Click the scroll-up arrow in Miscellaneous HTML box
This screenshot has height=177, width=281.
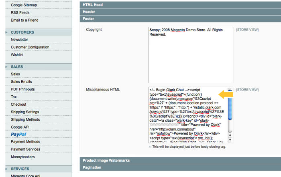click(230, 91)
